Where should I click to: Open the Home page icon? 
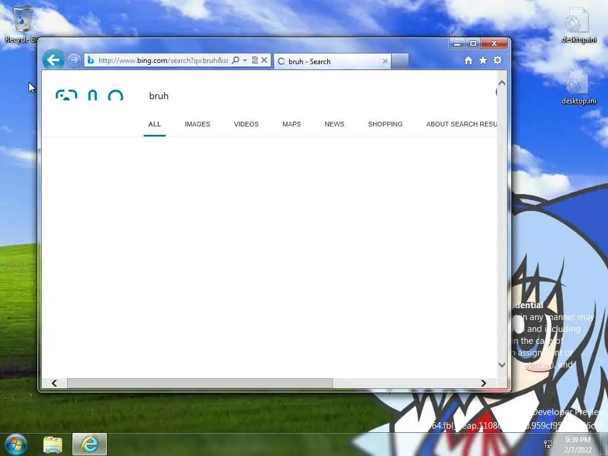(x=468, y=61)
